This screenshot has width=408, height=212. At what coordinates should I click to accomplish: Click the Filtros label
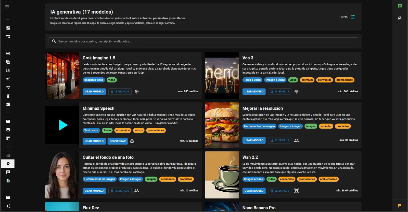point(343,17)
